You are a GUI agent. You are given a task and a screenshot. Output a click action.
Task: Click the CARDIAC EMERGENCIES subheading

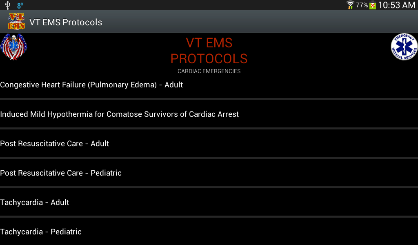(x=209, y=71)
